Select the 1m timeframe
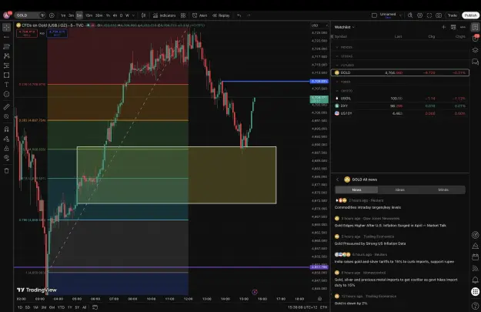The height and width of the screenshot is (312, 481). pos(63,15)
